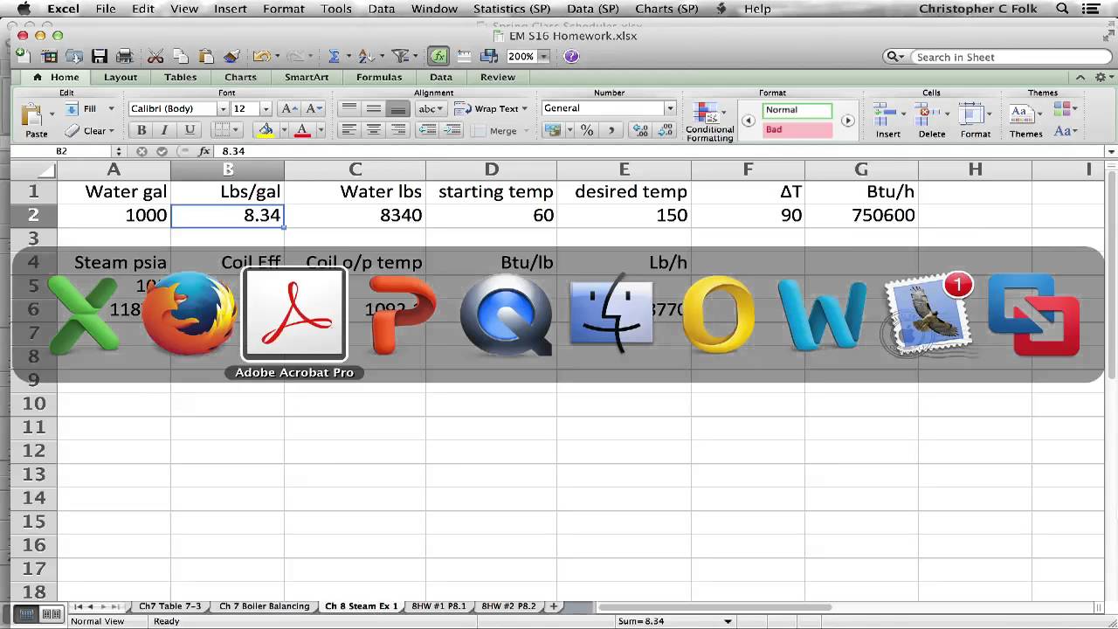Show next cell styles with right arrow
Image resolution: width=1118 pixels, height=629 pixels.
847,121
